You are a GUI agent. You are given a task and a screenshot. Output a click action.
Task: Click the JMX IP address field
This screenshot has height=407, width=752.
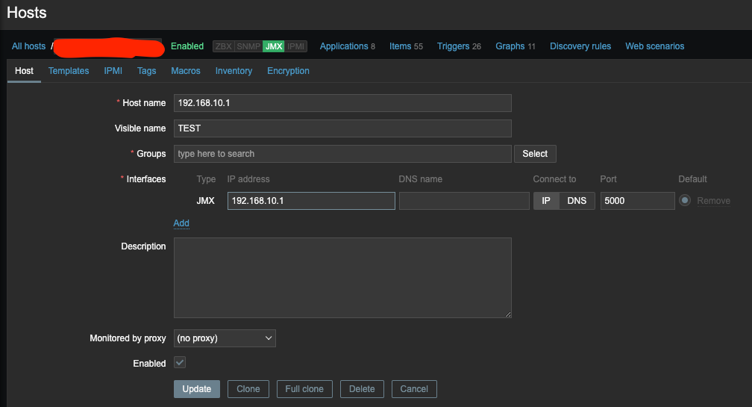coord(311,201)
